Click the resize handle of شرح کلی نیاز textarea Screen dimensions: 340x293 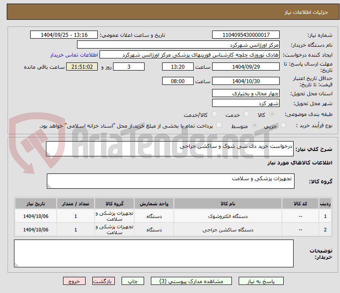click(48, 154)
